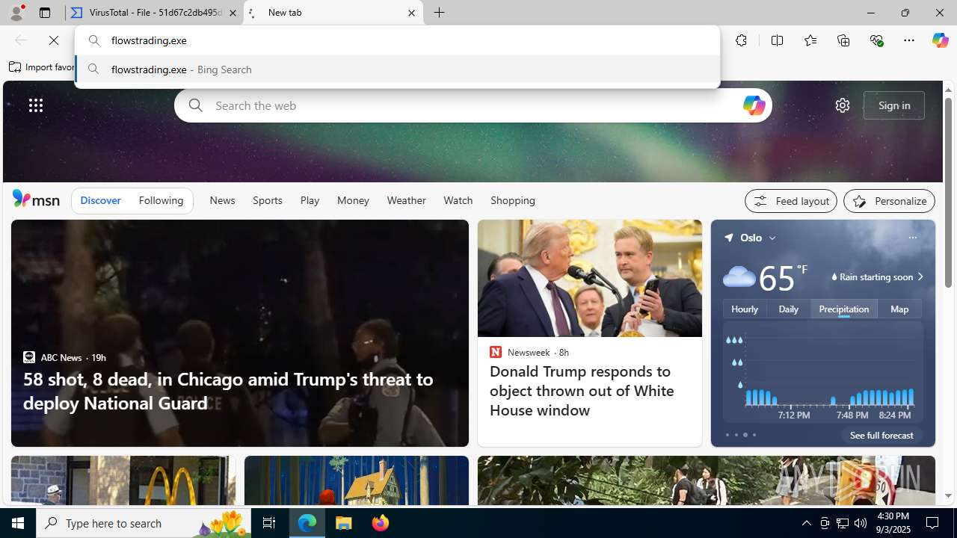
Task: Open the Sports category
Action: [267, 200]
